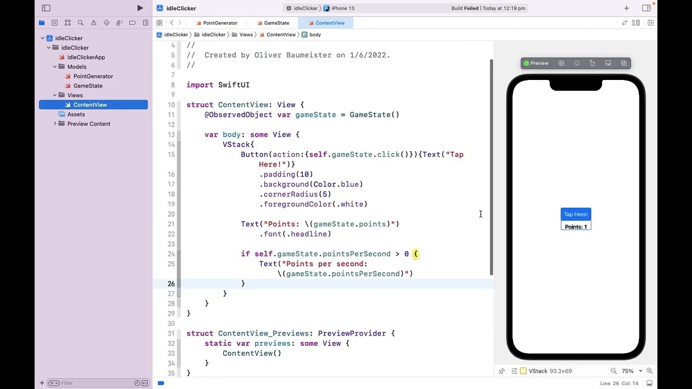
Task: Toggle the navigator sidebar panel
Action: tap(46, 8)
